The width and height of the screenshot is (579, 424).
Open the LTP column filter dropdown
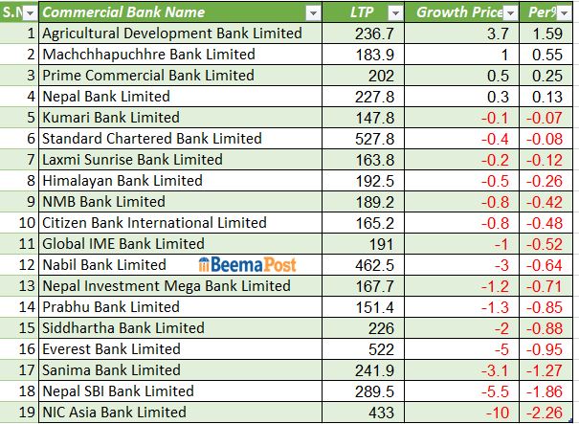(x=395, y=12)
